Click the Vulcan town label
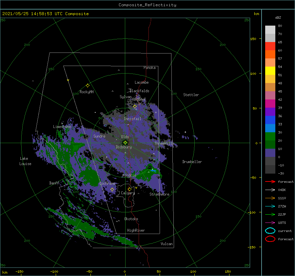This screenshot has width=295, height=276. 167,244
